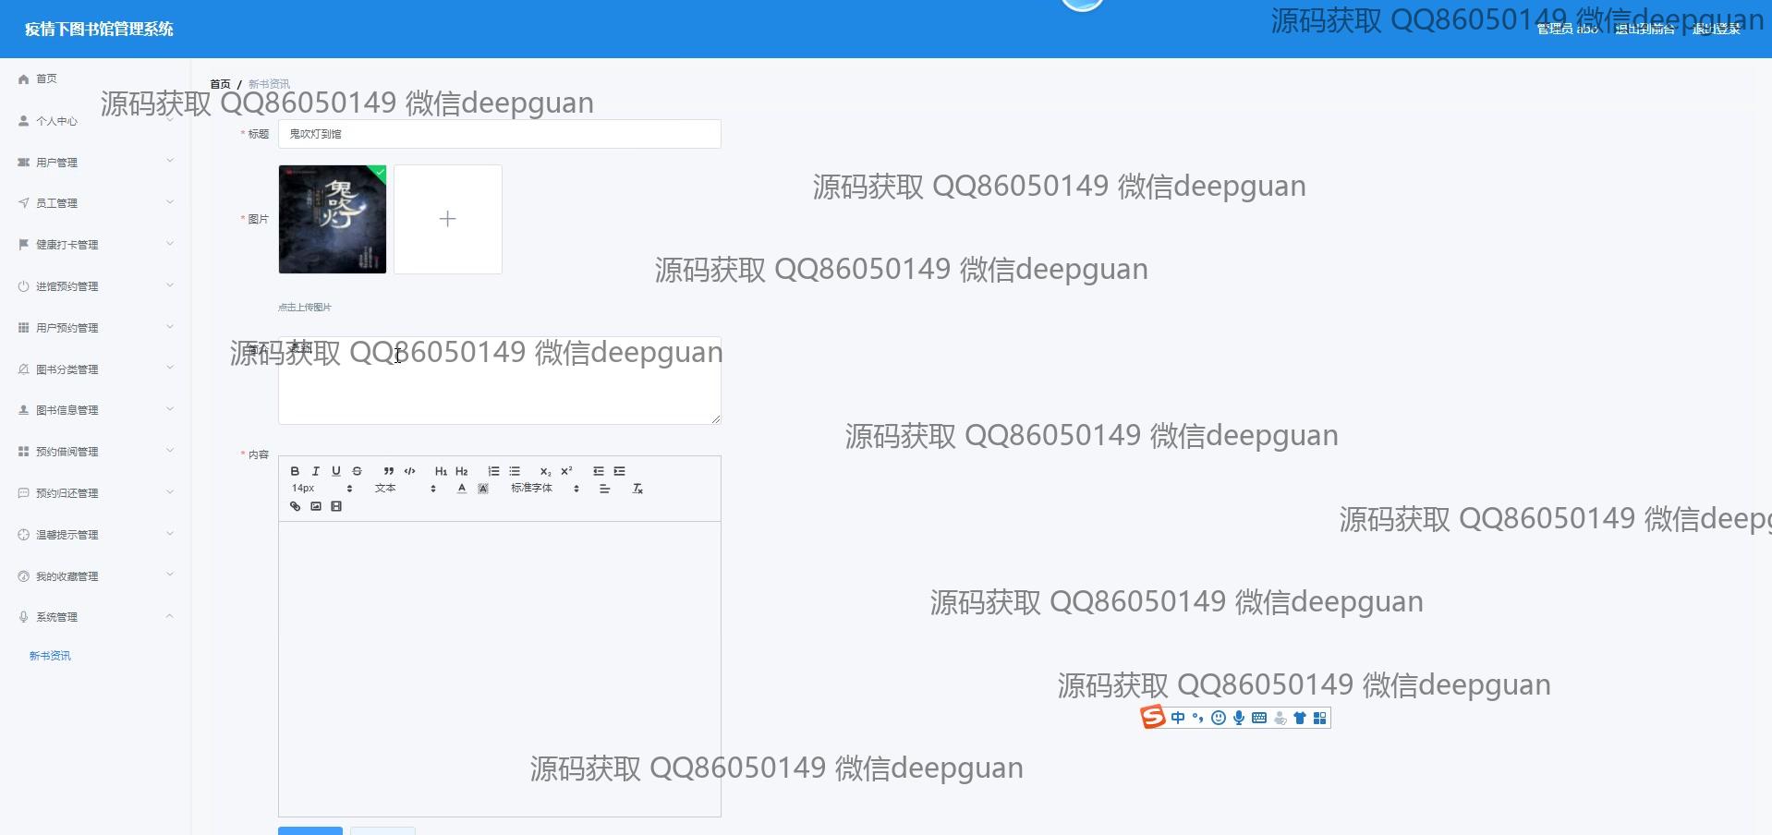Click the 首页 breadcrumb link
Image resolution: width=1772 pixels, height=835 pixels.
pyautogui.click(x=220, y=84)
